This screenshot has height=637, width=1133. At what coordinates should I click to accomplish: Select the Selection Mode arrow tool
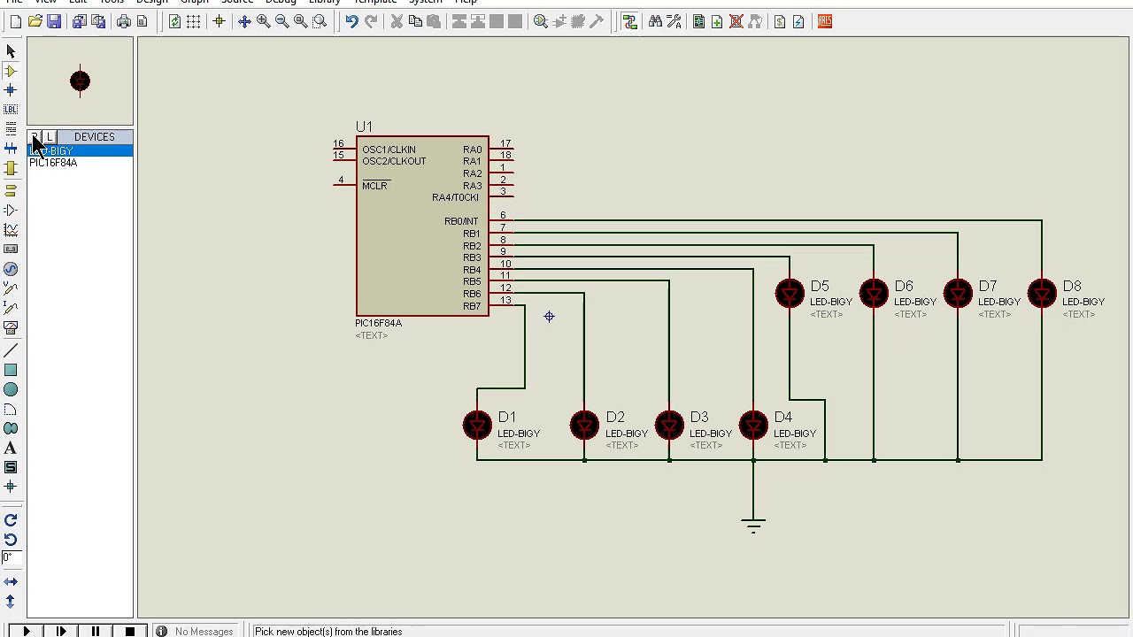coord(11,51)
